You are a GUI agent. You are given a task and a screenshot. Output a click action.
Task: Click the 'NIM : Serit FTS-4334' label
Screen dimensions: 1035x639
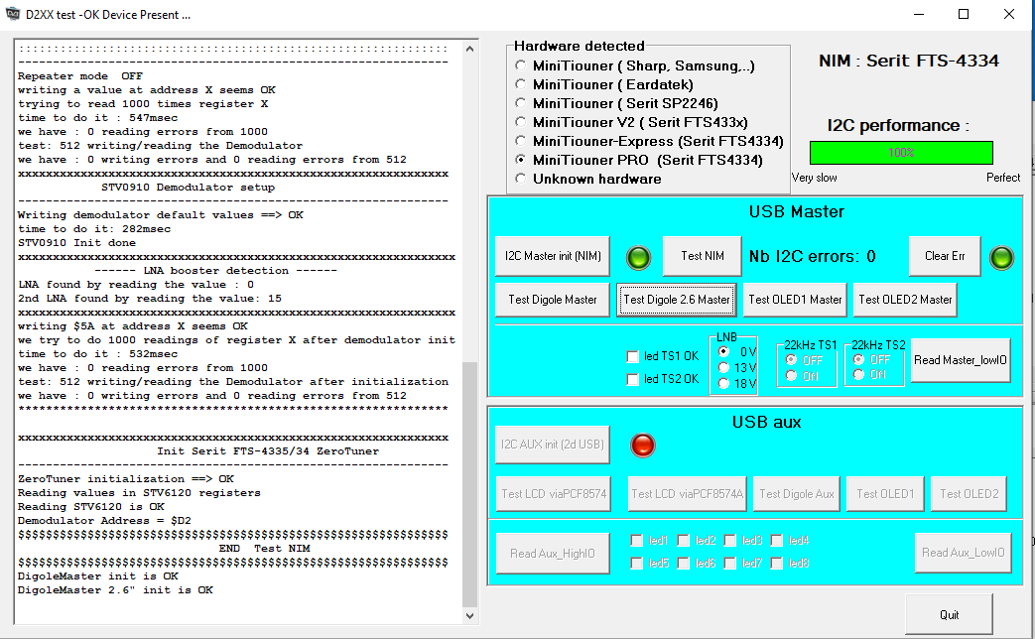909,61
